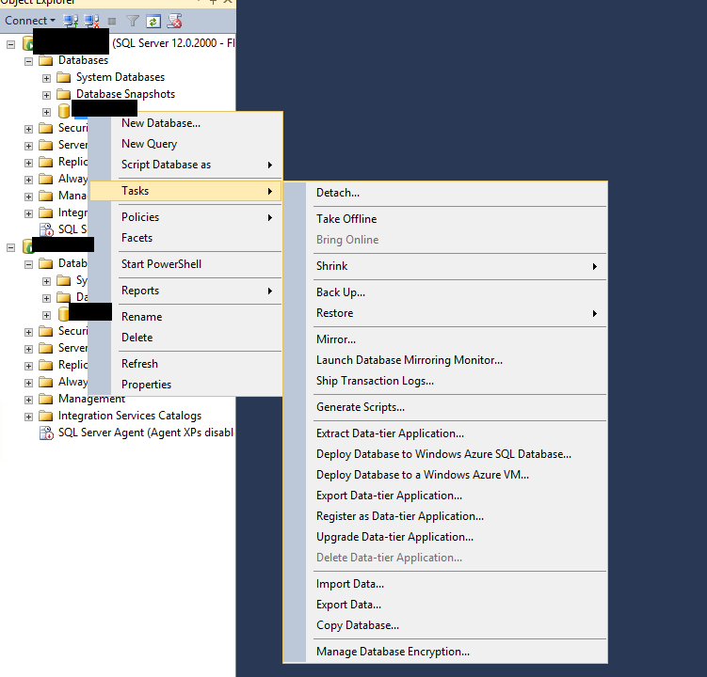This screenshot has width=707, height=677.
Task: Click the top Databases folder icon
Action: pos(45,61)
